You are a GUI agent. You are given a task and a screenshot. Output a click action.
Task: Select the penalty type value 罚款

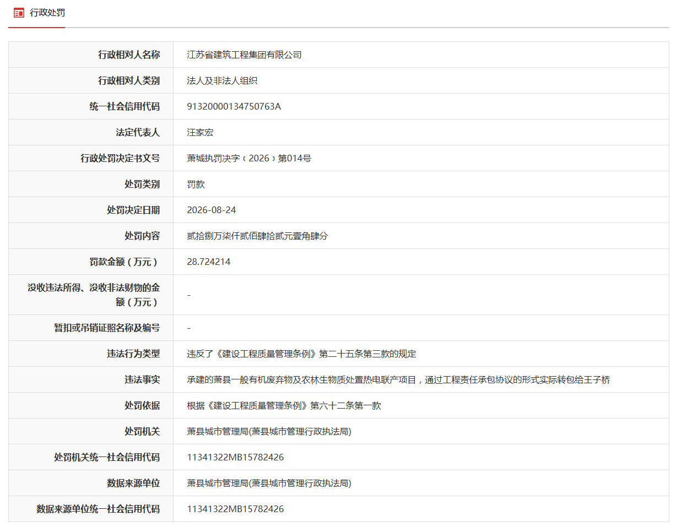pyautogui.click(x=196, y=184)
